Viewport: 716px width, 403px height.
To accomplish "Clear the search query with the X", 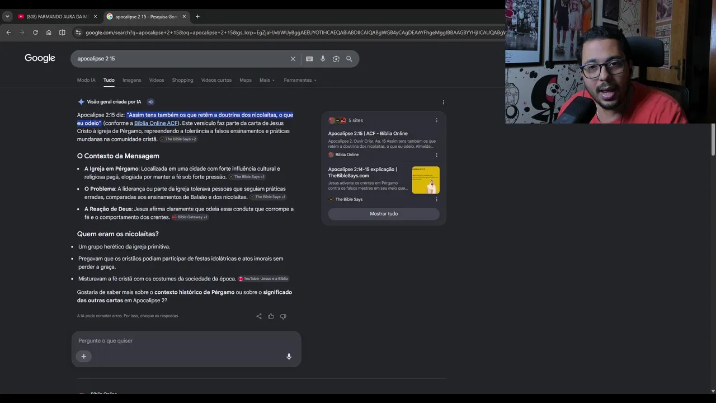I will tap(293, 59).
